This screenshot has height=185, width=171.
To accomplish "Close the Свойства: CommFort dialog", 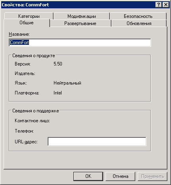I will coord(166,5).
